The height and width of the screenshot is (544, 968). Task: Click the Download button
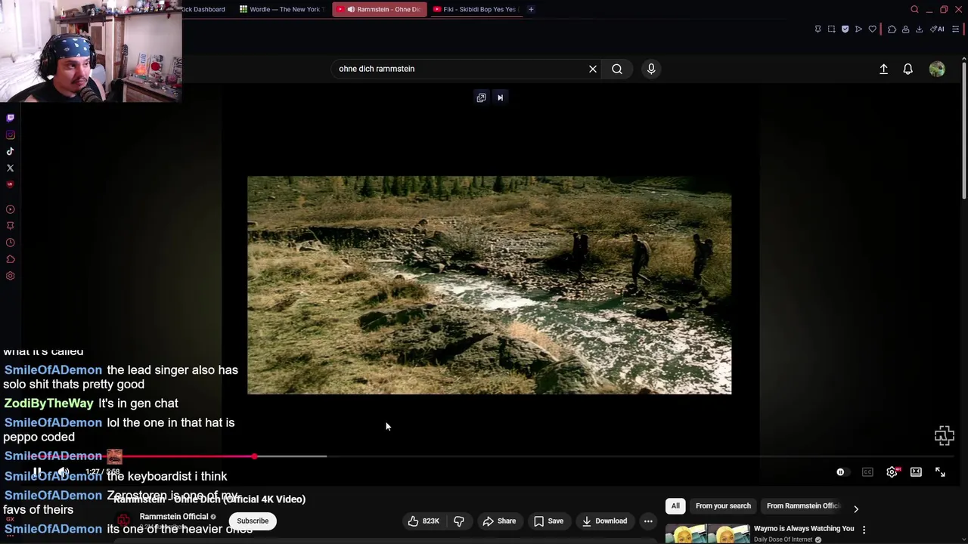click(x=604, y=521)
